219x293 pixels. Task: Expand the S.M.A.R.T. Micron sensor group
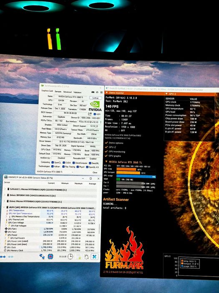5,189
